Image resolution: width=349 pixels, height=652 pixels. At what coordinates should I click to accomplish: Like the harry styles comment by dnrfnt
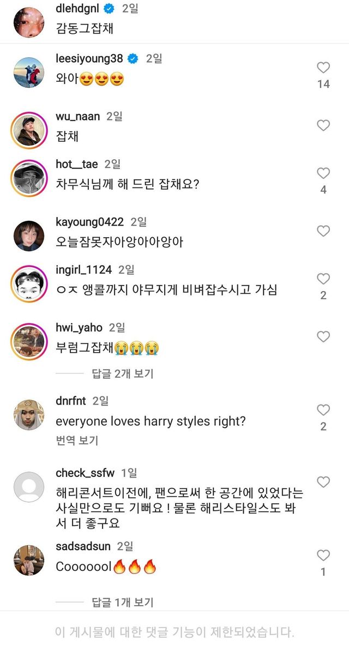[x=323, y=410]
